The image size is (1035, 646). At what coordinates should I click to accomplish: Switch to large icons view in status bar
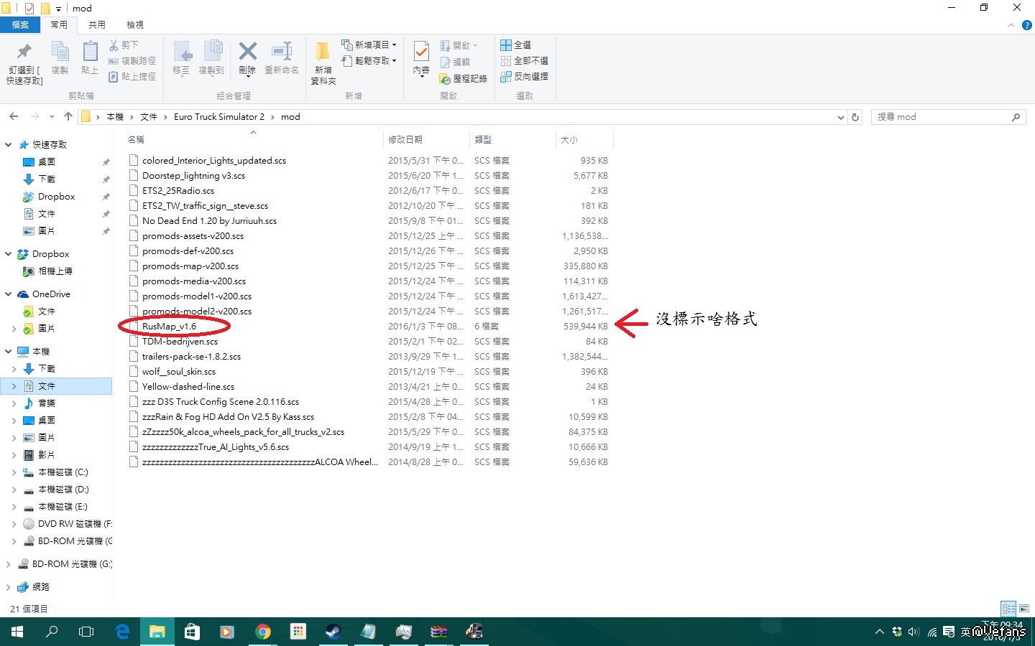(1024, 609)
